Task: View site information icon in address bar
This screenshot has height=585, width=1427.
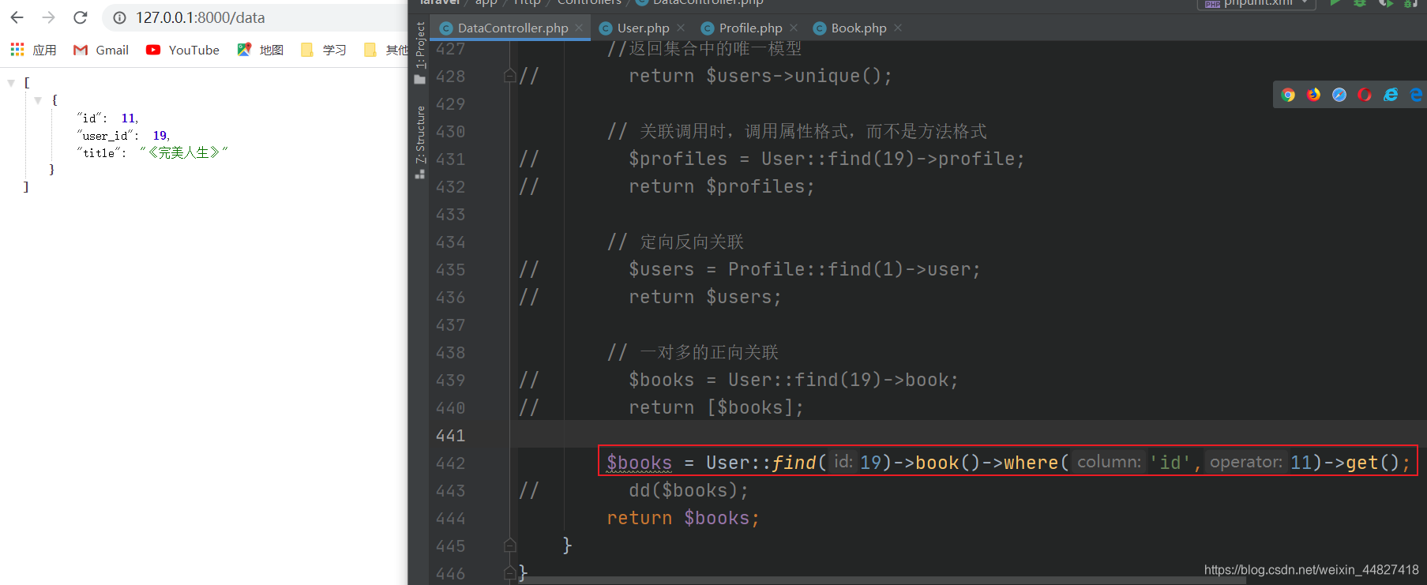Action: point(120,17)
